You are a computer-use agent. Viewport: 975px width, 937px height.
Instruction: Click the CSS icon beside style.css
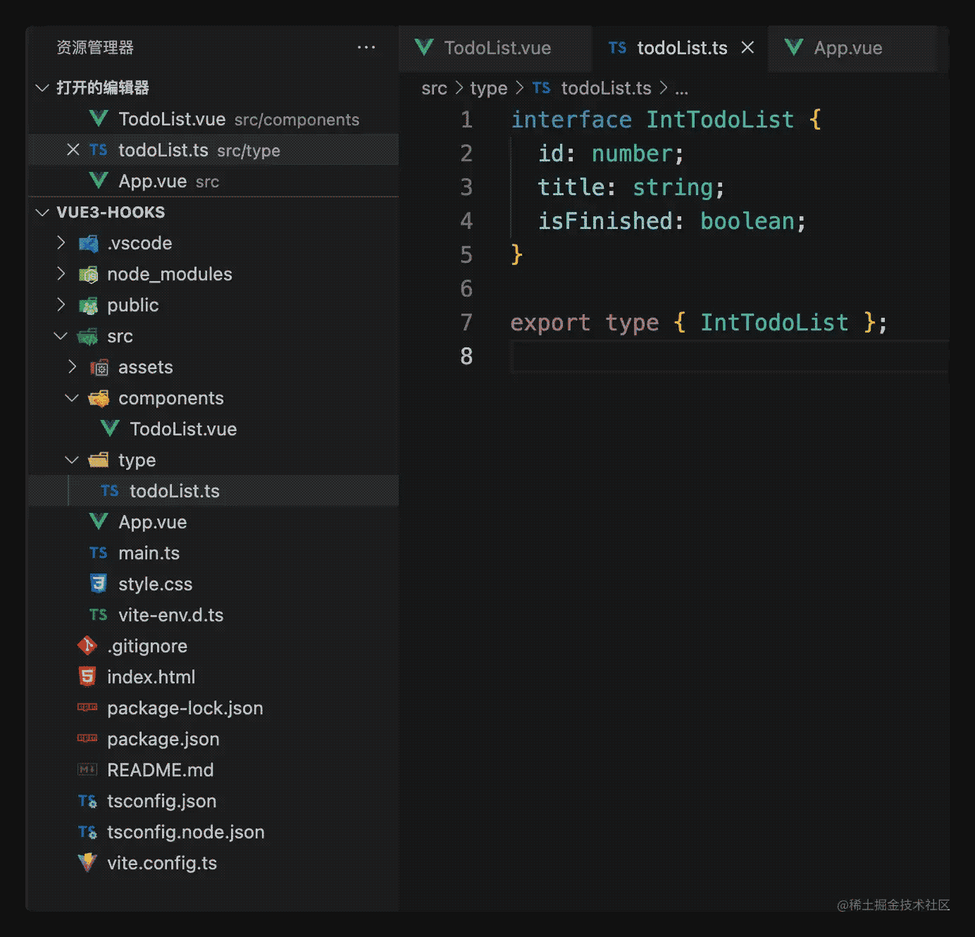[x=99, y=584]
